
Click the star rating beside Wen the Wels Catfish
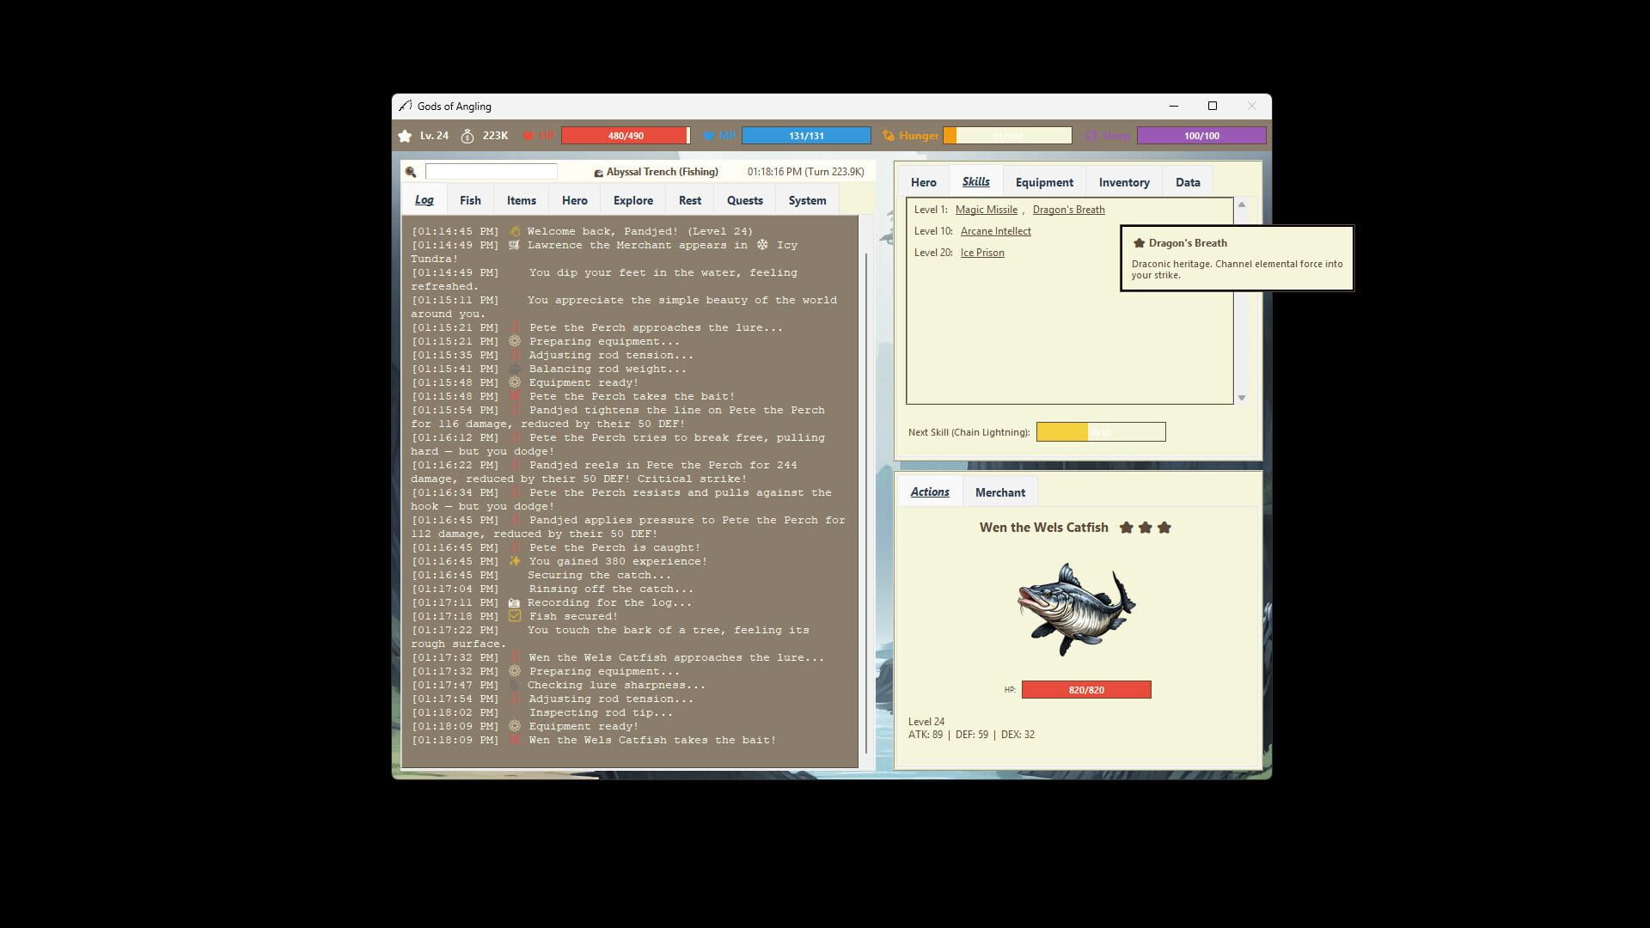pos(1146,527)
